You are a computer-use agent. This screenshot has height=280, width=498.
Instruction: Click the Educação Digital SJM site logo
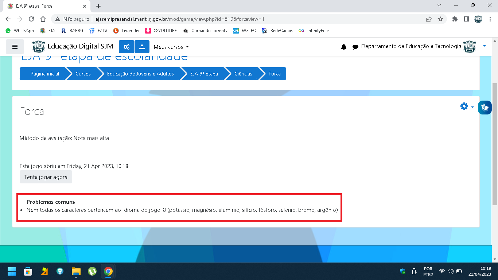[73, 46]
